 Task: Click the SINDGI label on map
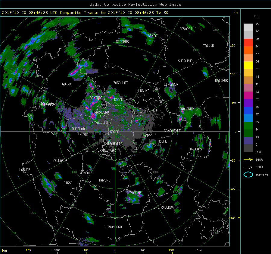click(x=153, y=36)
